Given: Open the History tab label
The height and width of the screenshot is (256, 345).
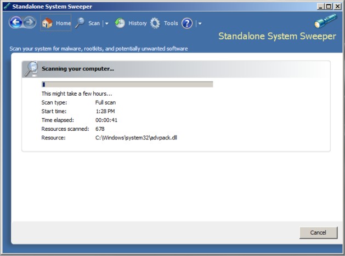Looking at the screenshot, I should click(x=138, y=24).
